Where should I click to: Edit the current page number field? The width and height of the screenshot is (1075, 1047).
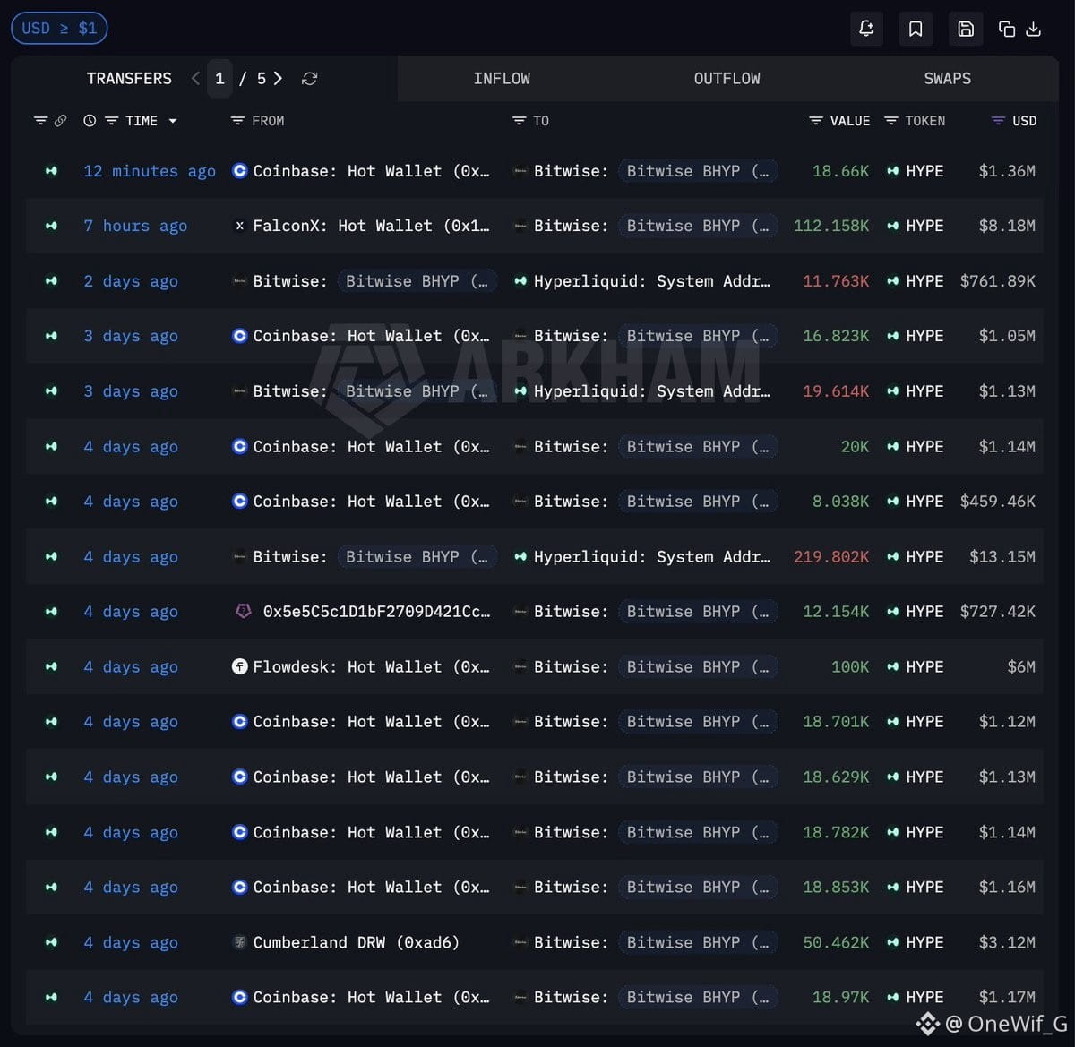coord(219,79)
